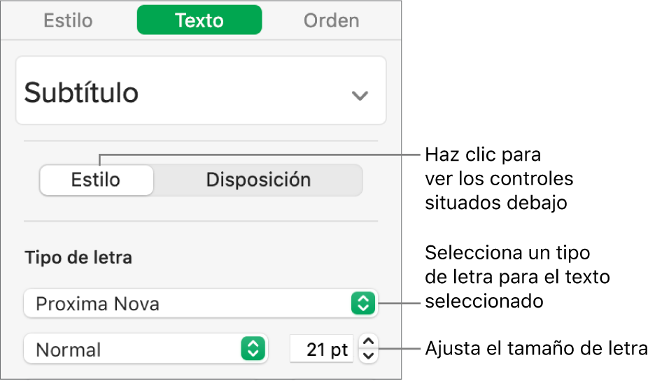Viewport: 655px width, 381px height.
Task: Click the 'Selecciona un tipo de letra' callout
Action: point(516,277)
